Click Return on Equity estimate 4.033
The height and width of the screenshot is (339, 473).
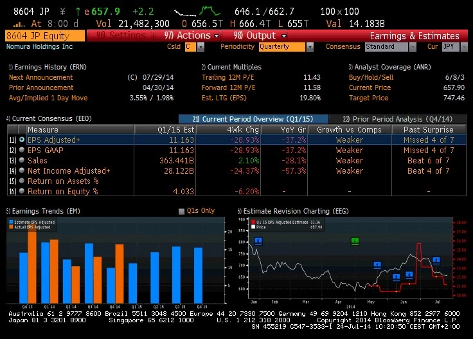pyautogui.click(x=183, y=191)
